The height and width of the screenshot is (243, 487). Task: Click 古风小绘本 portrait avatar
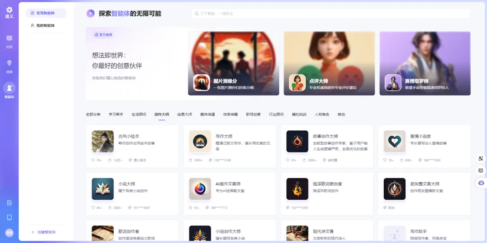pos(103,141)
